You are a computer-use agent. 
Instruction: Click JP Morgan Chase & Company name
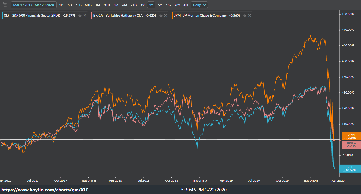(x=205, y=15)
